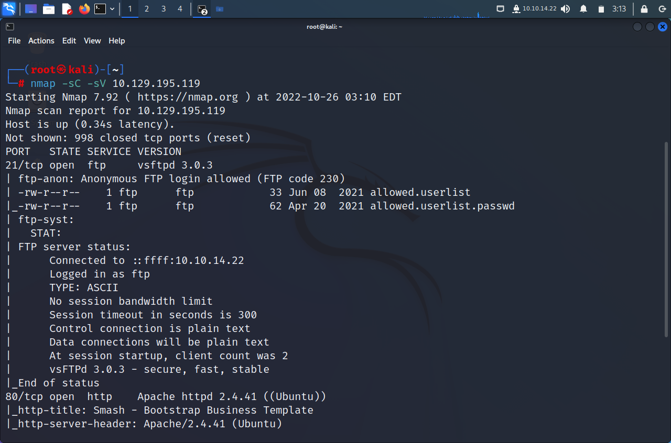Click the terminal window title icon
The width and height of the screenshot is (671, 443).
click(10, 27)
